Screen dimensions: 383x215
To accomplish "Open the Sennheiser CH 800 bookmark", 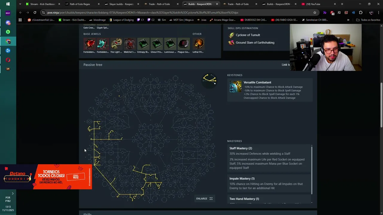I will (314, 20).
